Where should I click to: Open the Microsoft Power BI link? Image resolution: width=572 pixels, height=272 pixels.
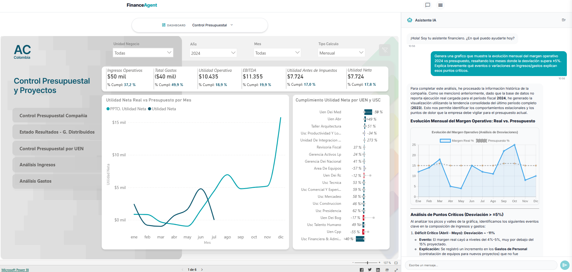tap(15, 270)
